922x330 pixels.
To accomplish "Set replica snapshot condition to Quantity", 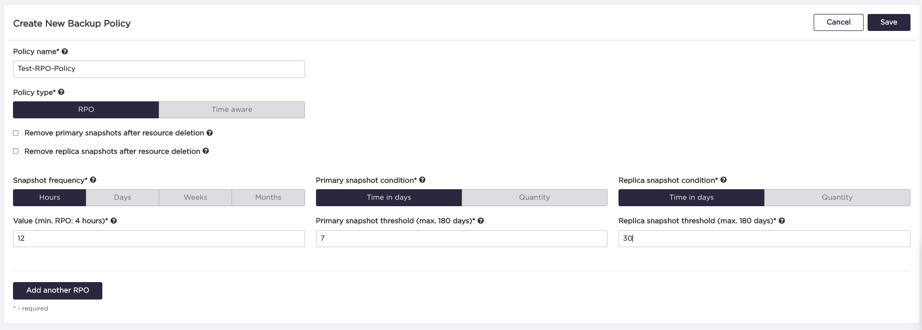I will click(837, 198).
